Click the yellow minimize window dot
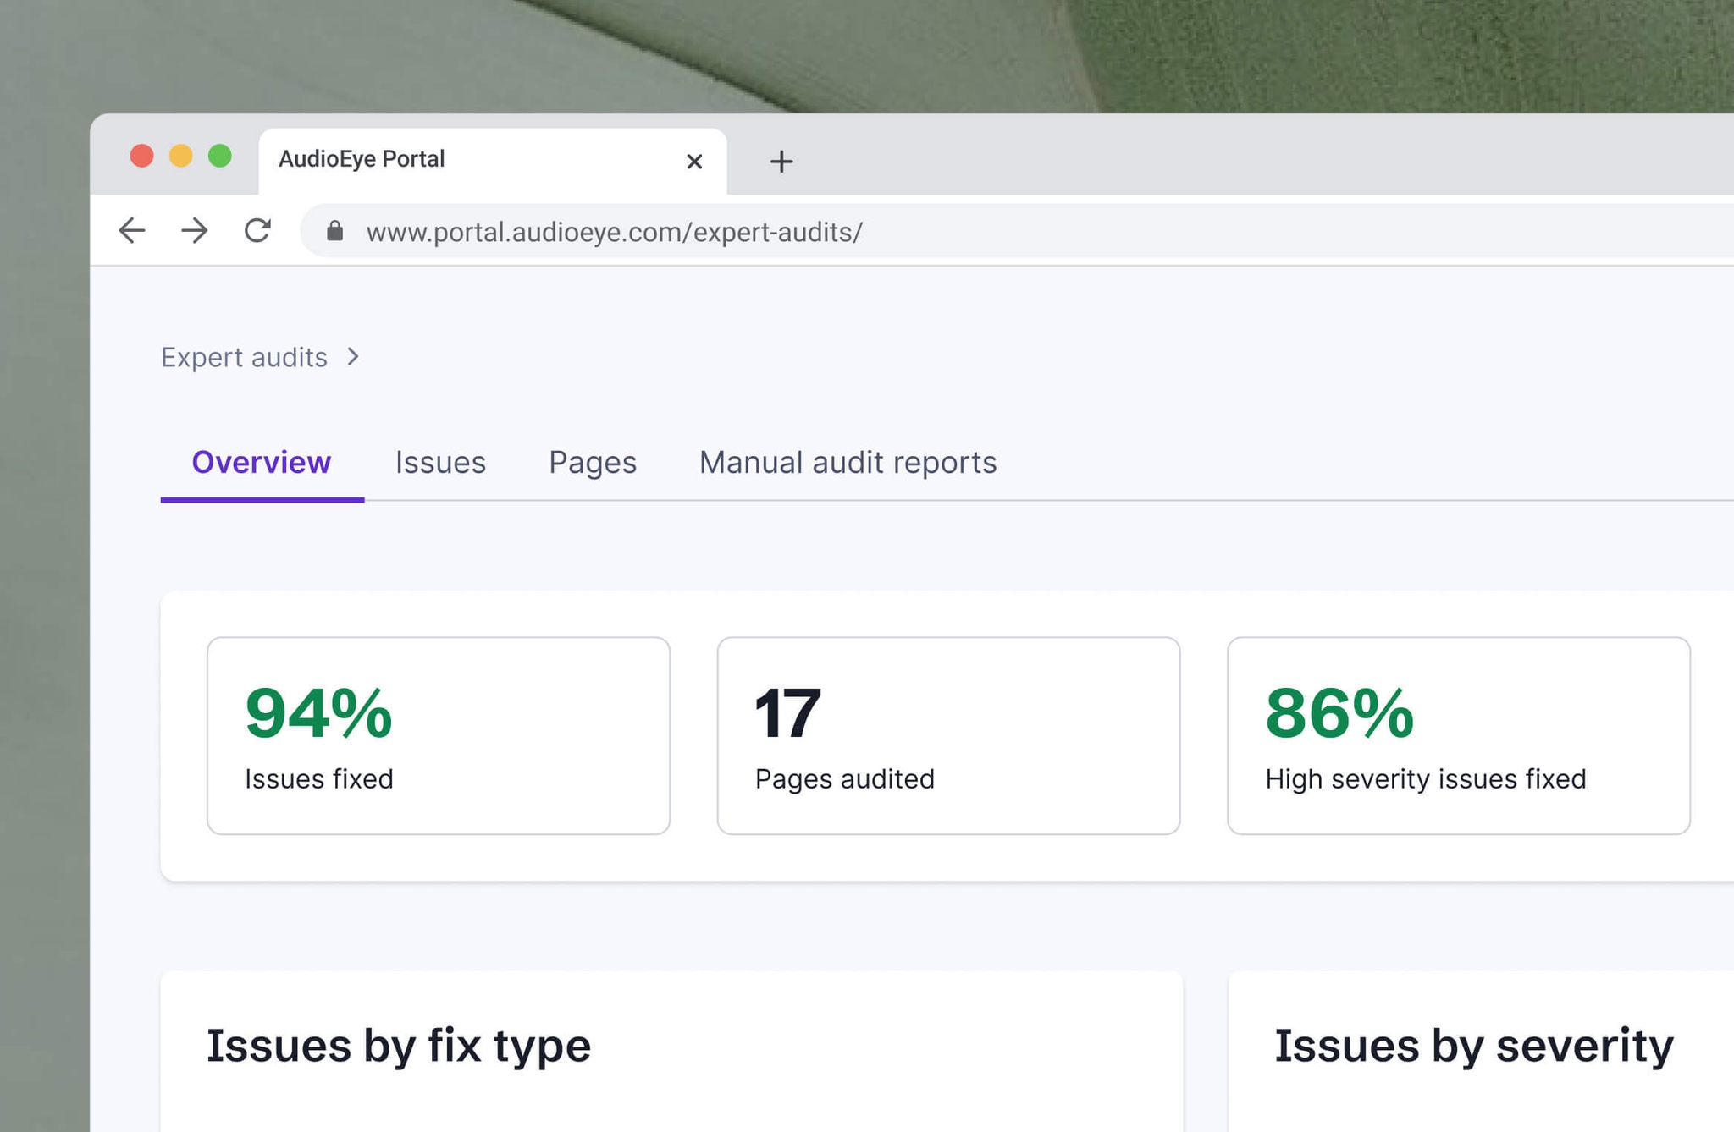Image resolution: width=1734 pixels, height=1132 pixels. pyautogui.click(x=181, y=157)
